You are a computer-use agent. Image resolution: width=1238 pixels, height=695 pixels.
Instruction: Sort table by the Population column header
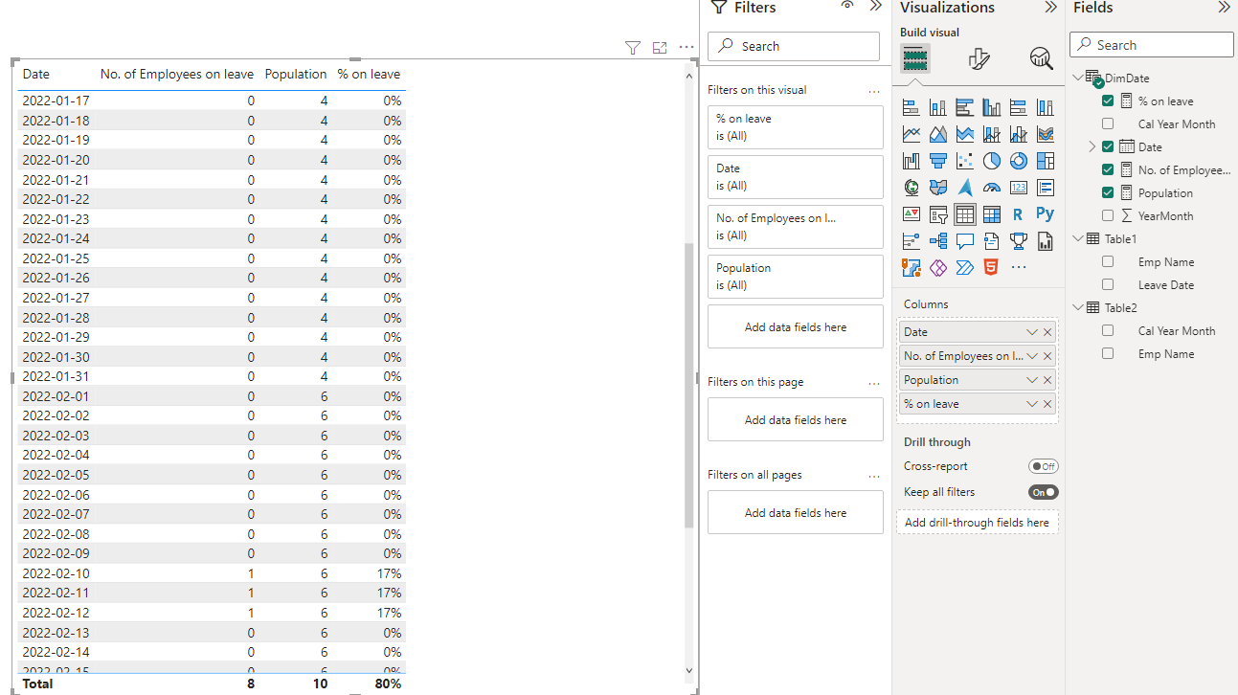tap(296, 74)
